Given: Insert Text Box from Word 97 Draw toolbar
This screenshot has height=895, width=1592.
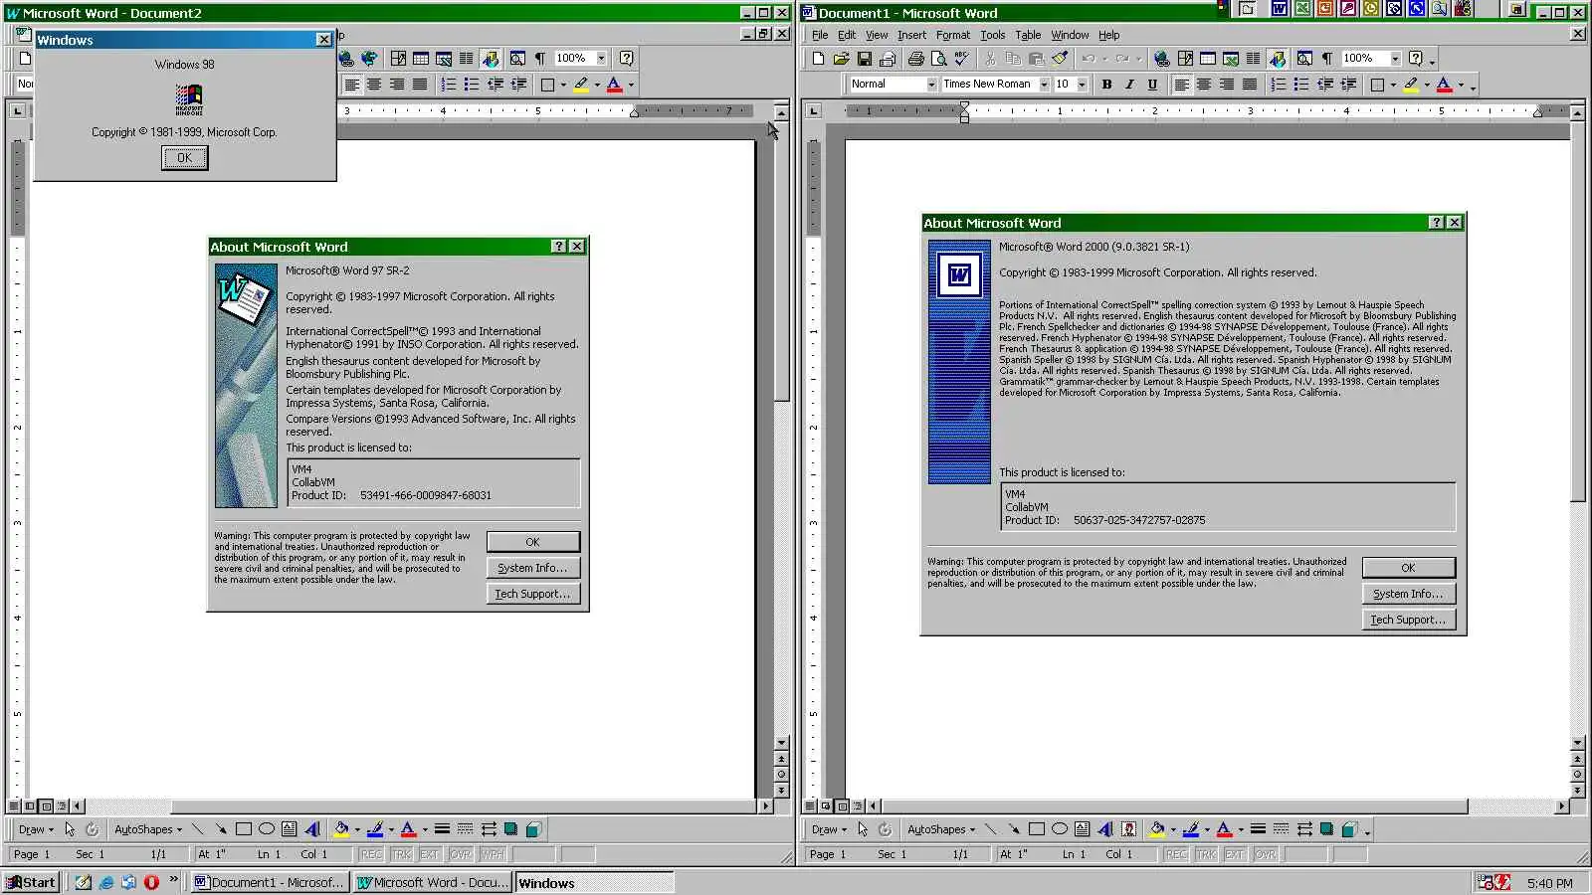Looking at the screenshot, I should pos(290,829).
